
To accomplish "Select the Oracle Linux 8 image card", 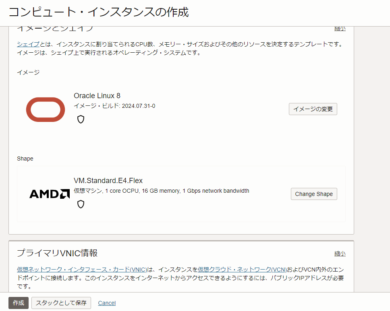I will click(x=181, y=109).
